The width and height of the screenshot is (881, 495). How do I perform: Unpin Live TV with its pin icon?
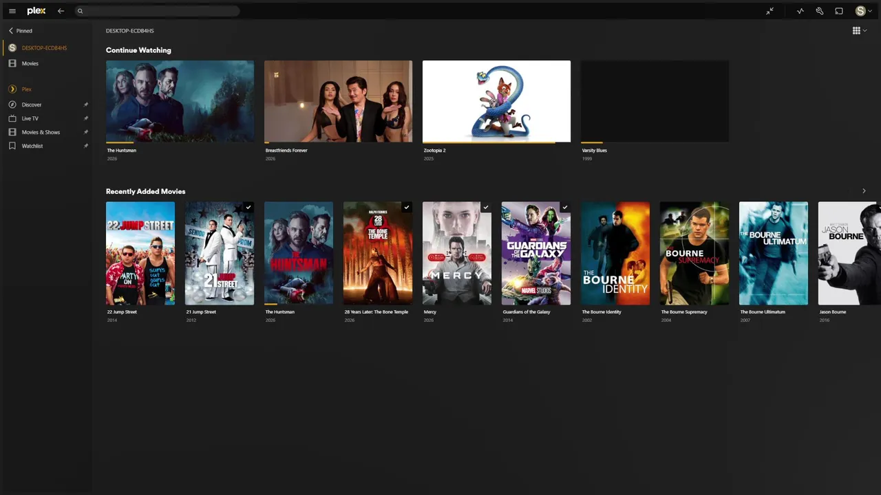86,118
